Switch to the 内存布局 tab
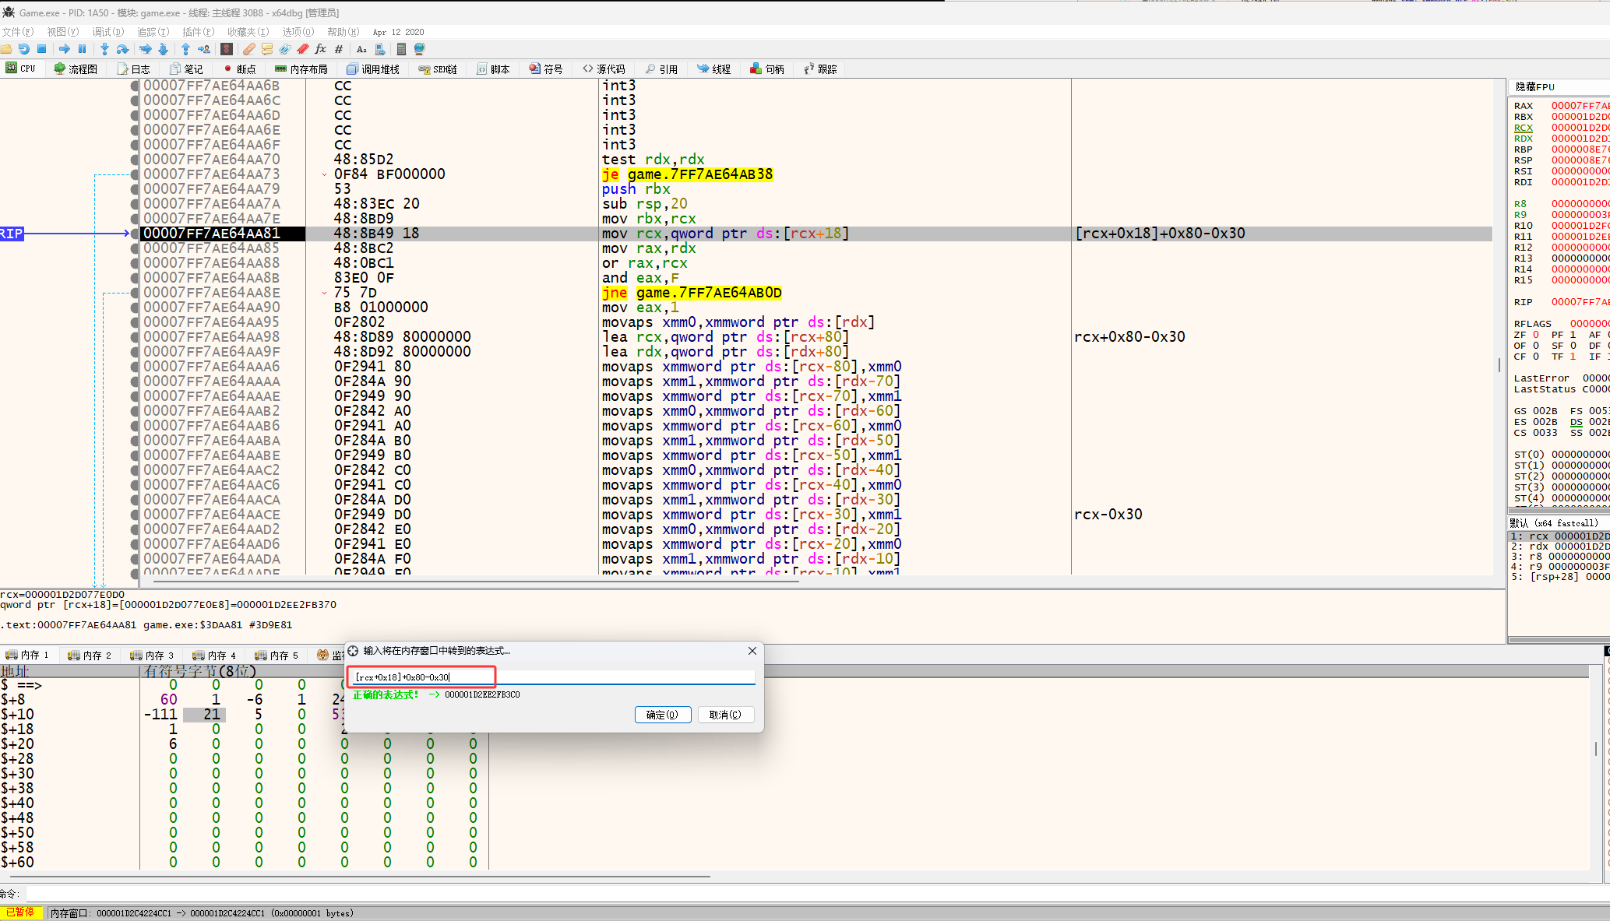Screen dimensions: 1610x921 pos(301,69)
